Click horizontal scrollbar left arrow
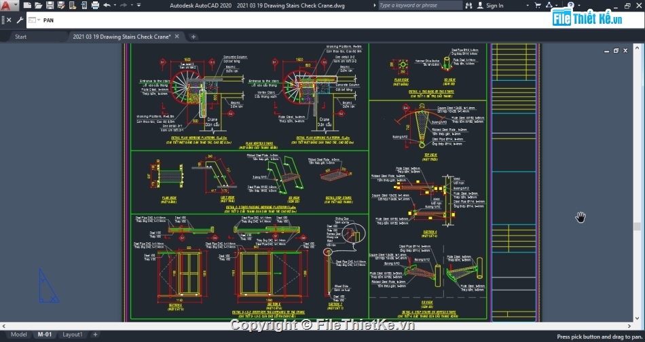This screenshot has width=645, height=342. 3,326
